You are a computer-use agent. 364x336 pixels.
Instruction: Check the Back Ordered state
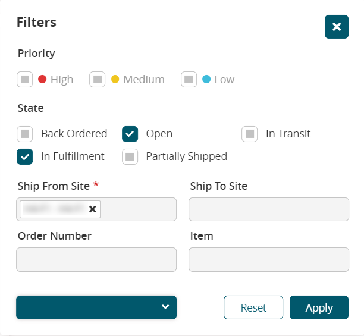tap(24, 134)
